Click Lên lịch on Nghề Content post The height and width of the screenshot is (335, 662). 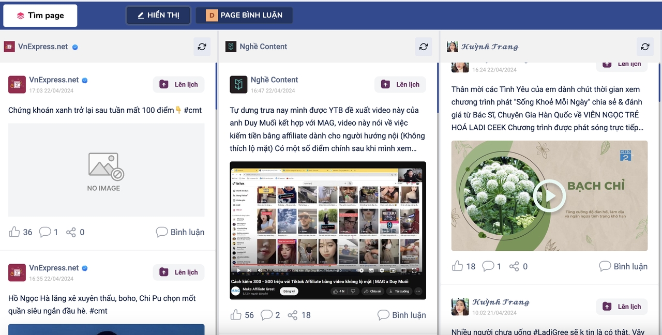(x=400, y=84)
